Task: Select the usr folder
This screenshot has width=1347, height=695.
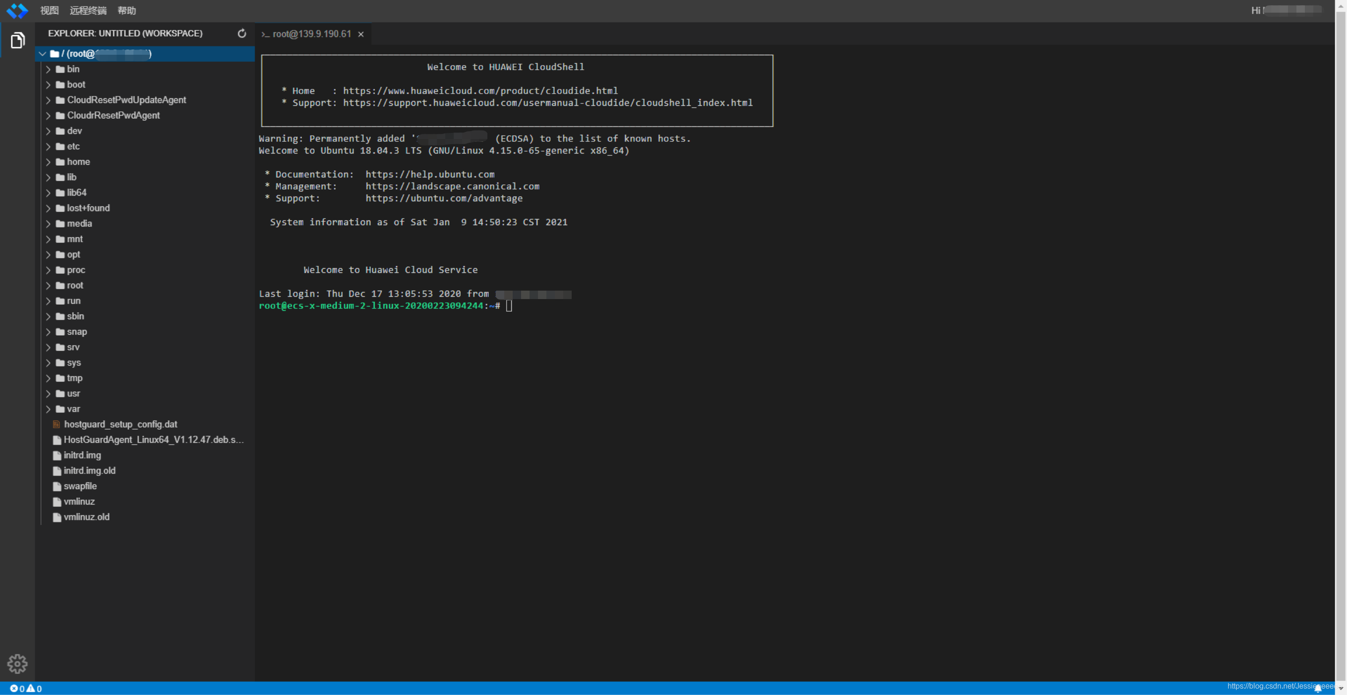Action: pyautogui.click(x=145, y=394)
